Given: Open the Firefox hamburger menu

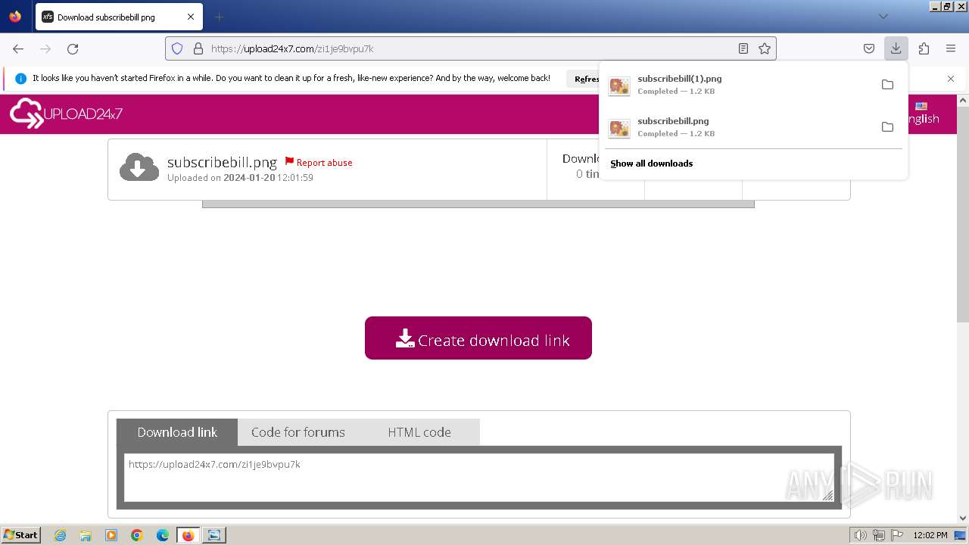Looking at the screenshot, I should tap(951, 48).
